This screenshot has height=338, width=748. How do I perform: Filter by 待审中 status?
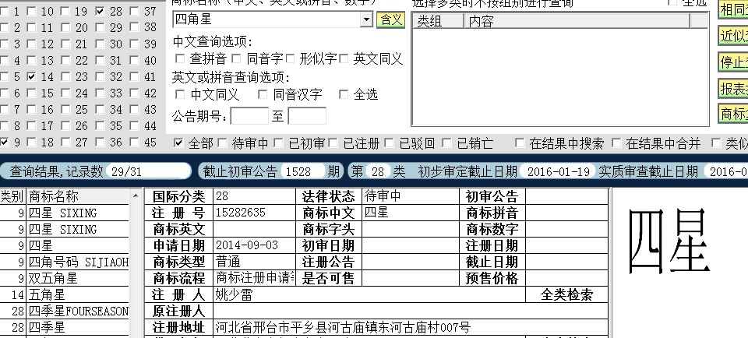click(222, 143)
